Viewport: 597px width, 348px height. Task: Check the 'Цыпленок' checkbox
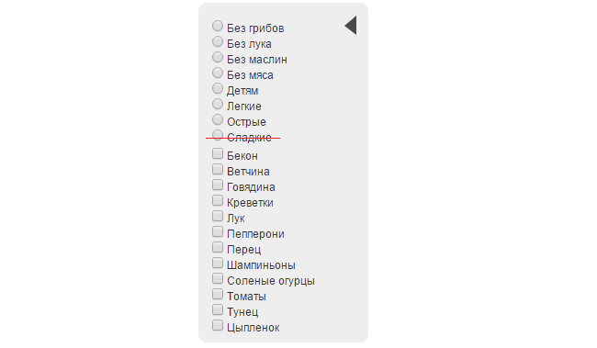pyautogui.click(x=218, y=325)
